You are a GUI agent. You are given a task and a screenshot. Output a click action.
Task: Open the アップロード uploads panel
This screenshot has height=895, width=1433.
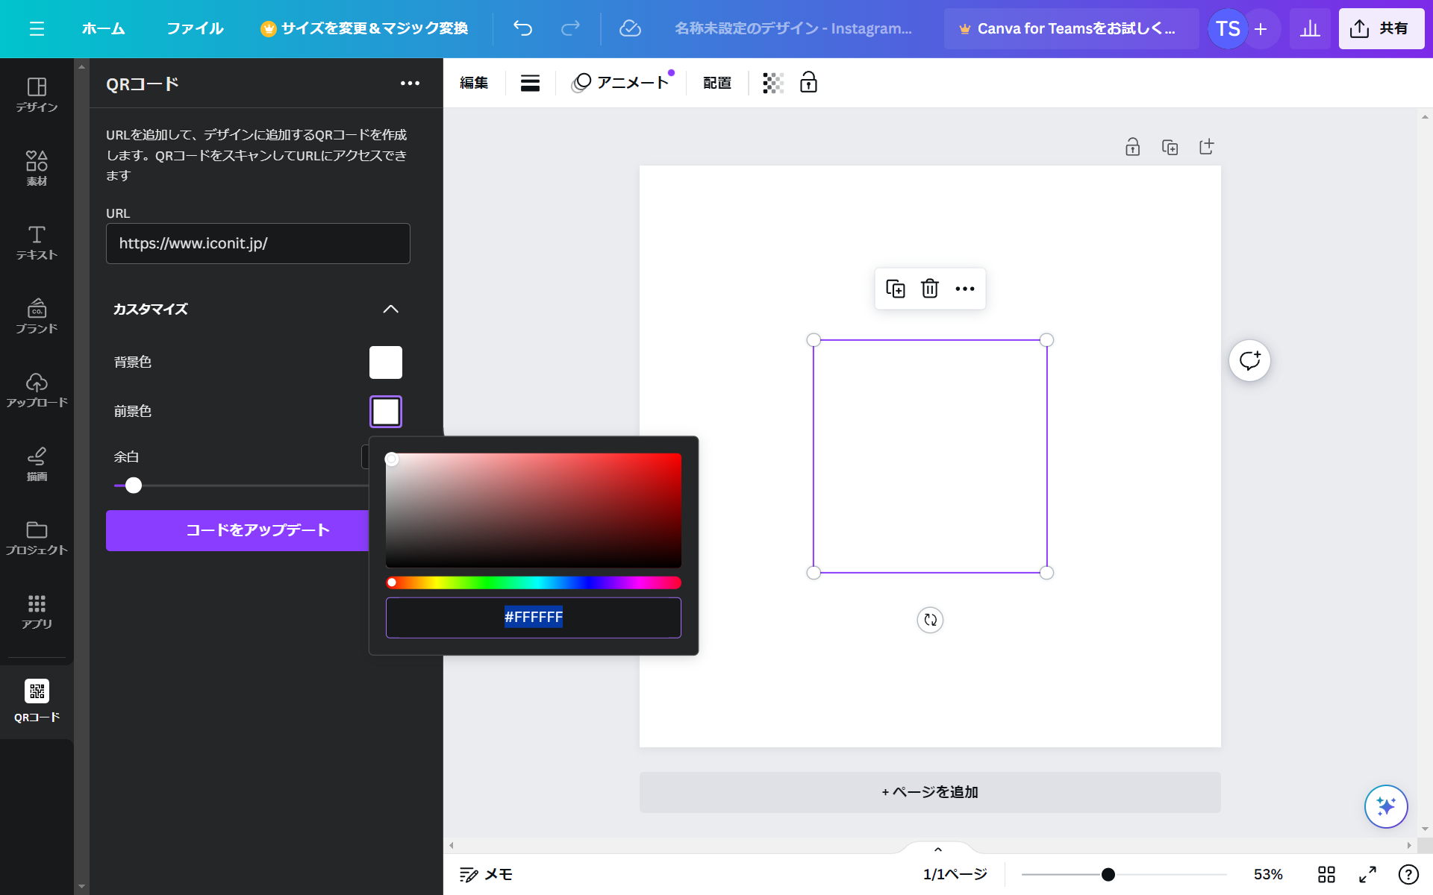(37, 390)
